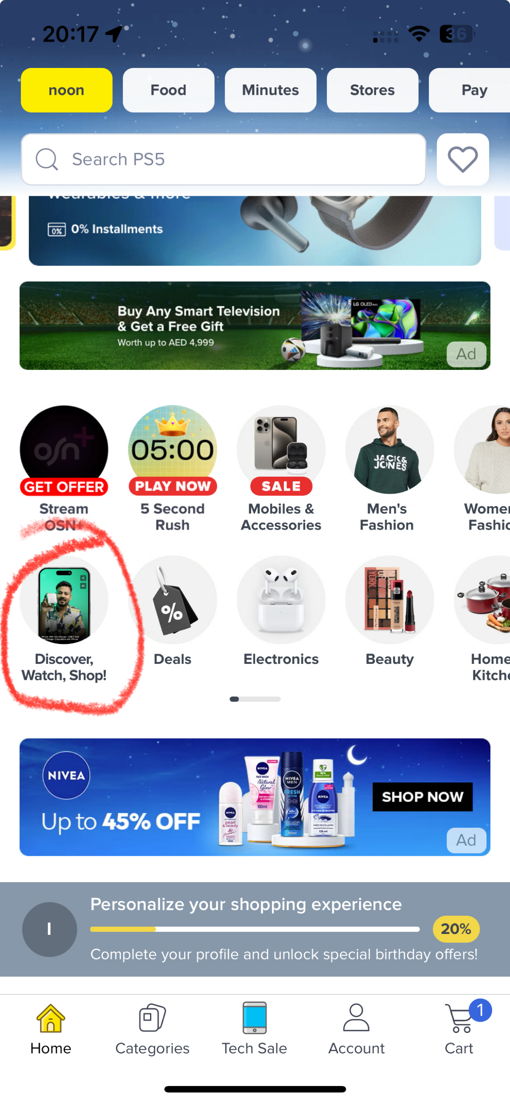Focus the Search PS5 field
This screenshot has height=1103, width=510.
click(223, 159)
